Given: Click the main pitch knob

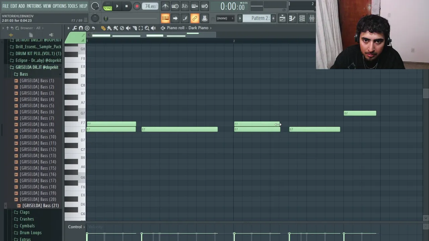Looking at the screenshot, I should coord(95,18).
